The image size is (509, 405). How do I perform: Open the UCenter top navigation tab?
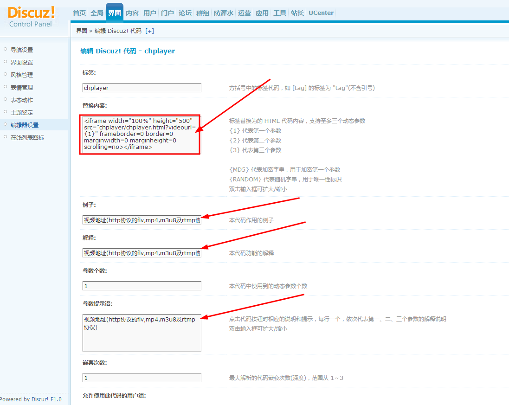(x=321, y=13)
